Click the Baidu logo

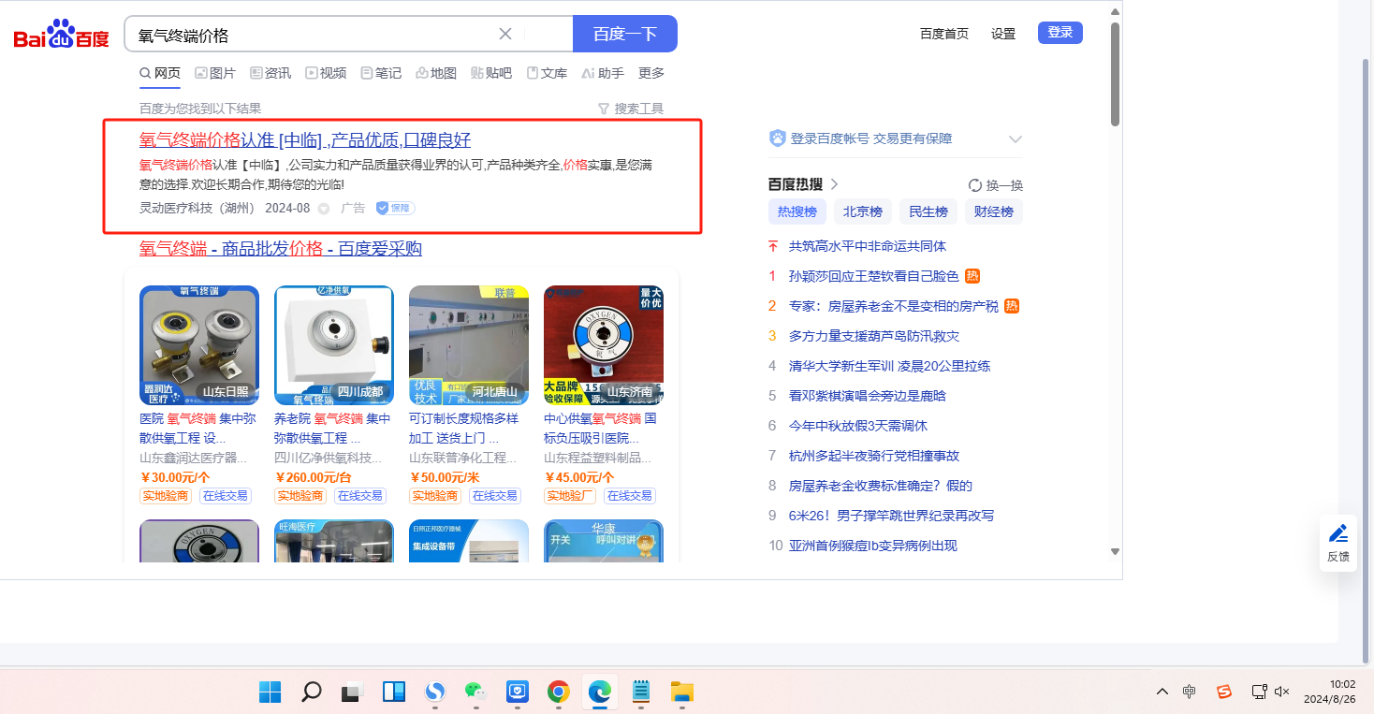coord(62,36)
